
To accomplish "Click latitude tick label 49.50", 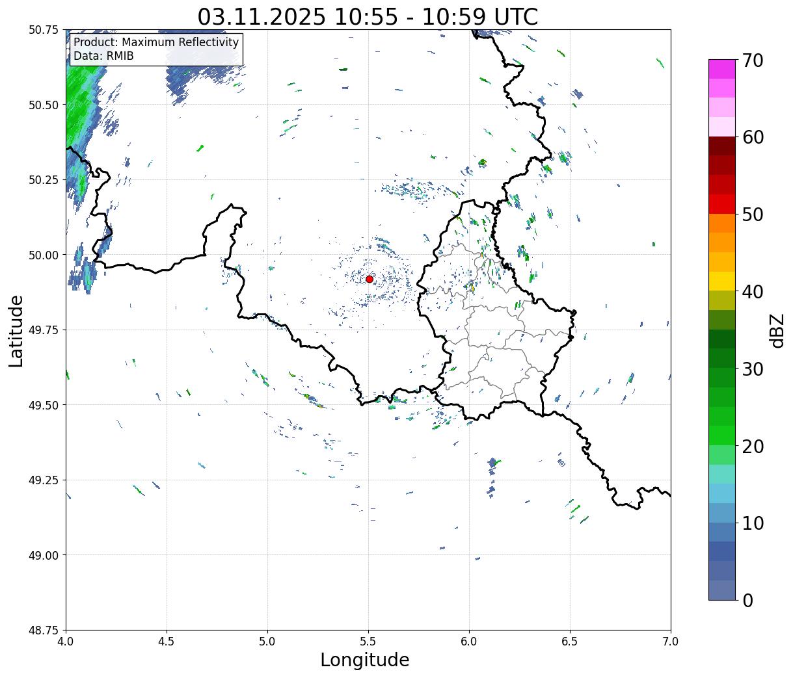I will coord(44,405).
